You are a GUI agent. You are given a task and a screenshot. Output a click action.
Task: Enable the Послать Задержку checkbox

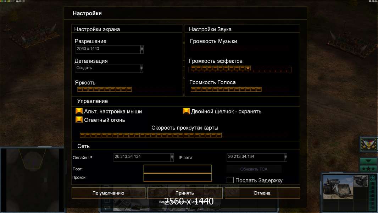pyautogui.click(x=230, y=180)
